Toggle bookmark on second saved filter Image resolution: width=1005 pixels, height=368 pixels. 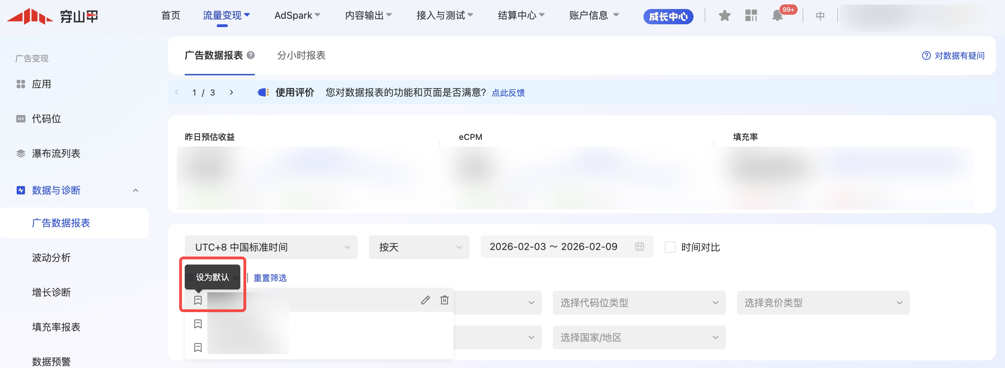pos(198,324)
